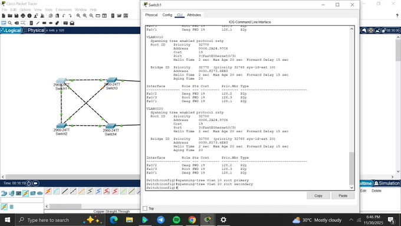The height and width of the screenshot is (226, 401).
Task: Choose the Draw Rectangle tool
Action: pyautogui.click(x=44, y=23)
